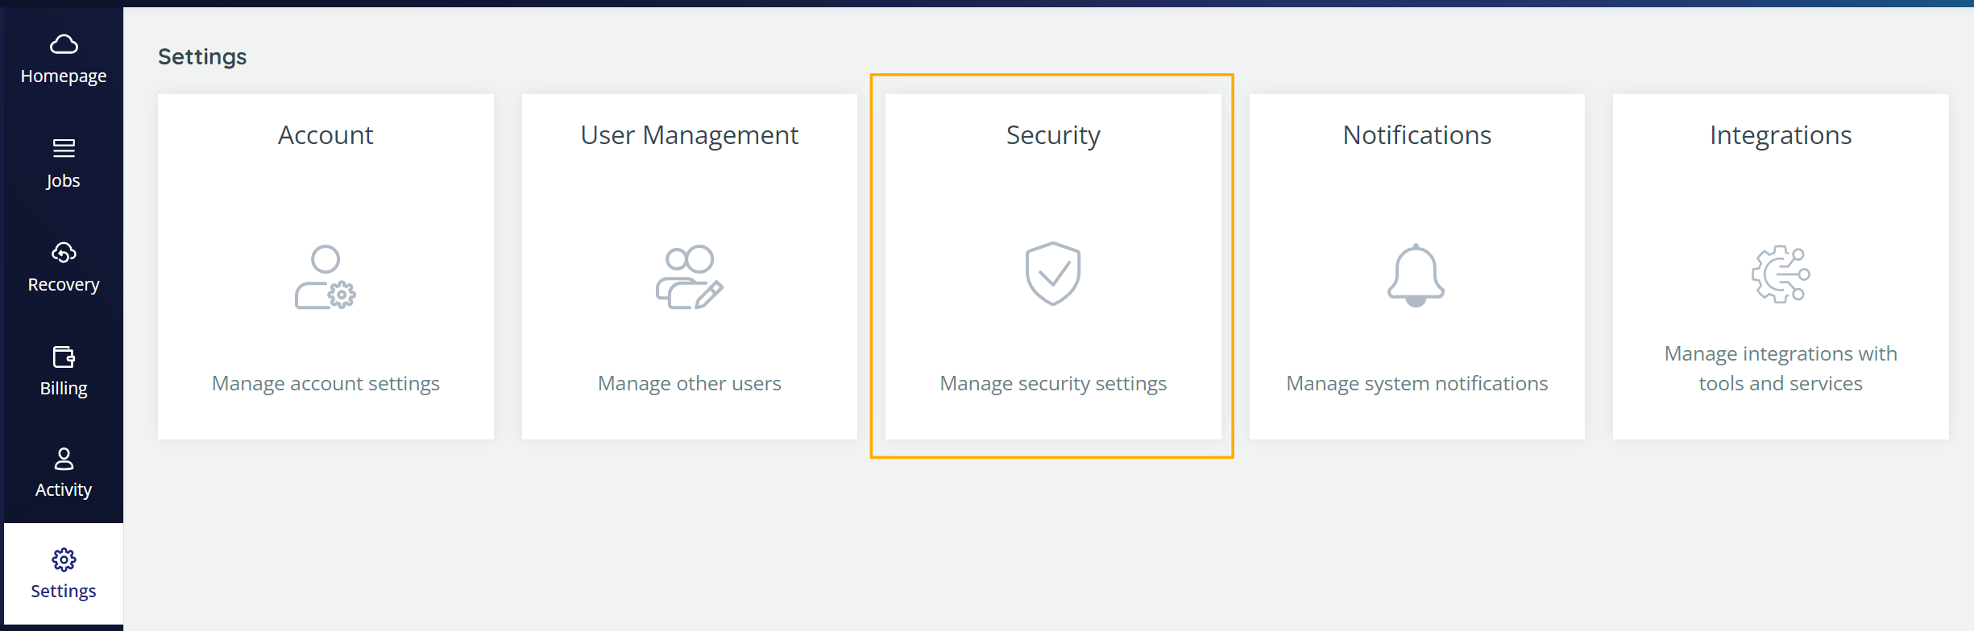Image resolution: width=1974 pixels, height=631 pixels.
Task: Select the Recovery sidebar label
Action: click(64, 285)
